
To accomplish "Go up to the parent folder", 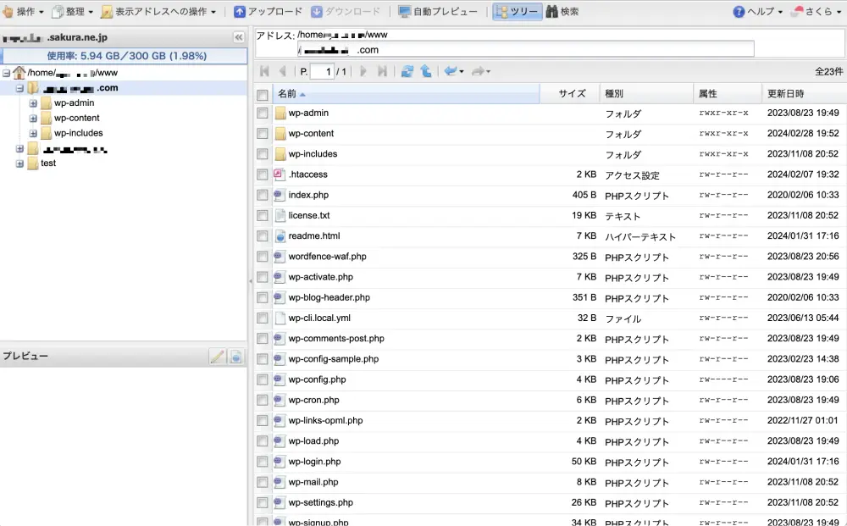I will pyautogui.click(x=425, y=72).
